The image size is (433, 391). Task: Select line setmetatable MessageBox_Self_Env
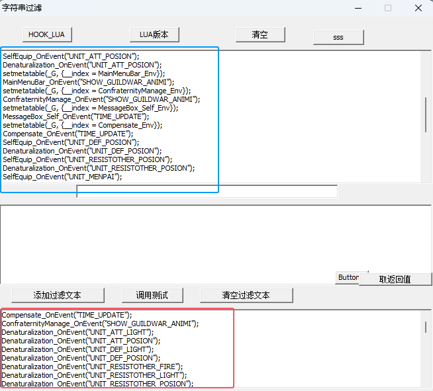click(91, 108)
